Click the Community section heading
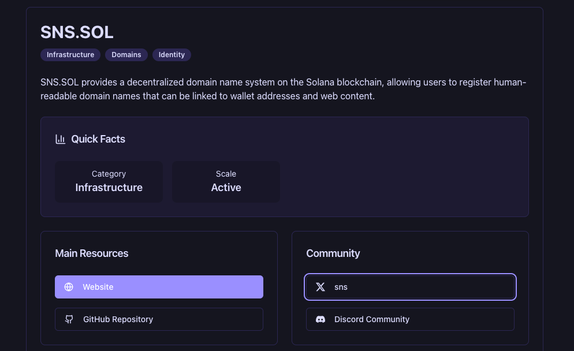This screenshot has width=574, height=351. pyautogui.click(x=333, y=253)
